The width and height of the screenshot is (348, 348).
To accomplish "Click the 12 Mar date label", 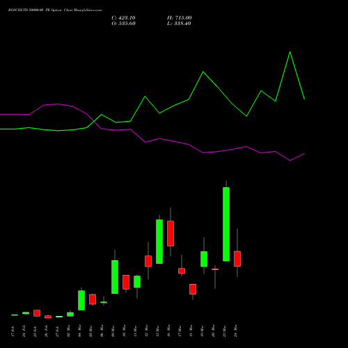I will coord(146,331).
